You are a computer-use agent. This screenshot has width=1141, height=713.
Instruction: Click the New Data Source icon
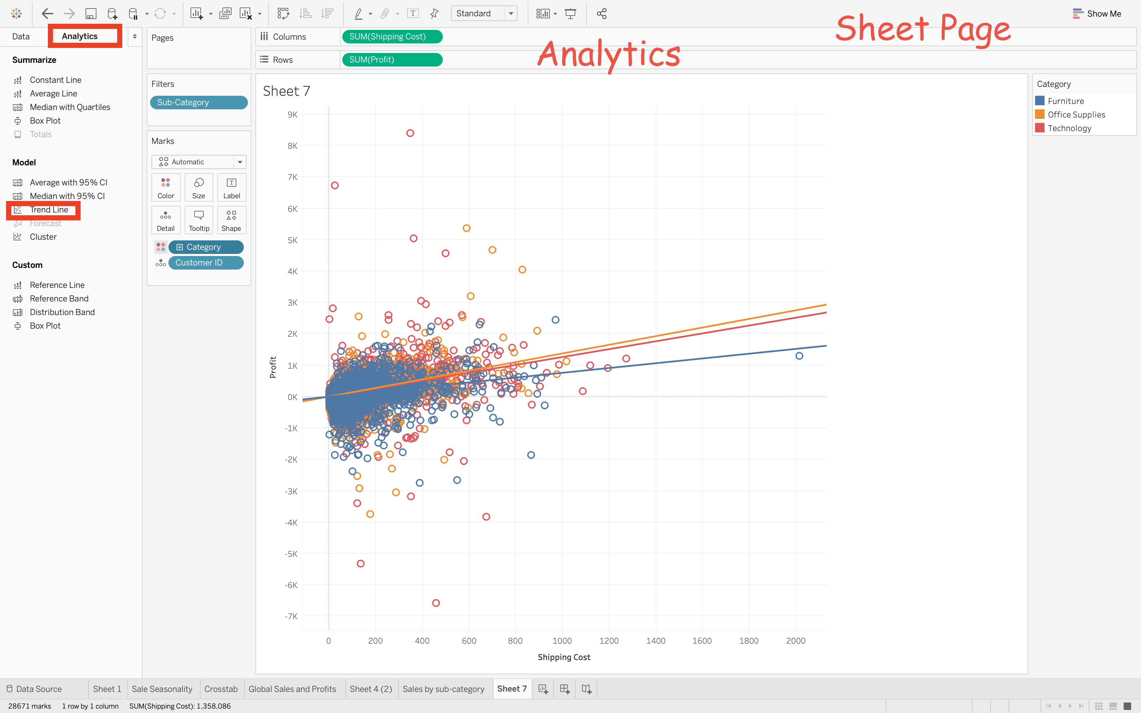[112, 14]
